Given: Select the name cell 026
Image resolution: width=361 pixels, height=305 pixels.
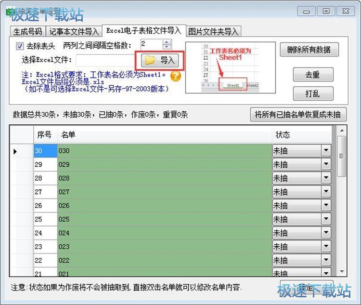Looking at the screenshot, I should pos(165,205).
